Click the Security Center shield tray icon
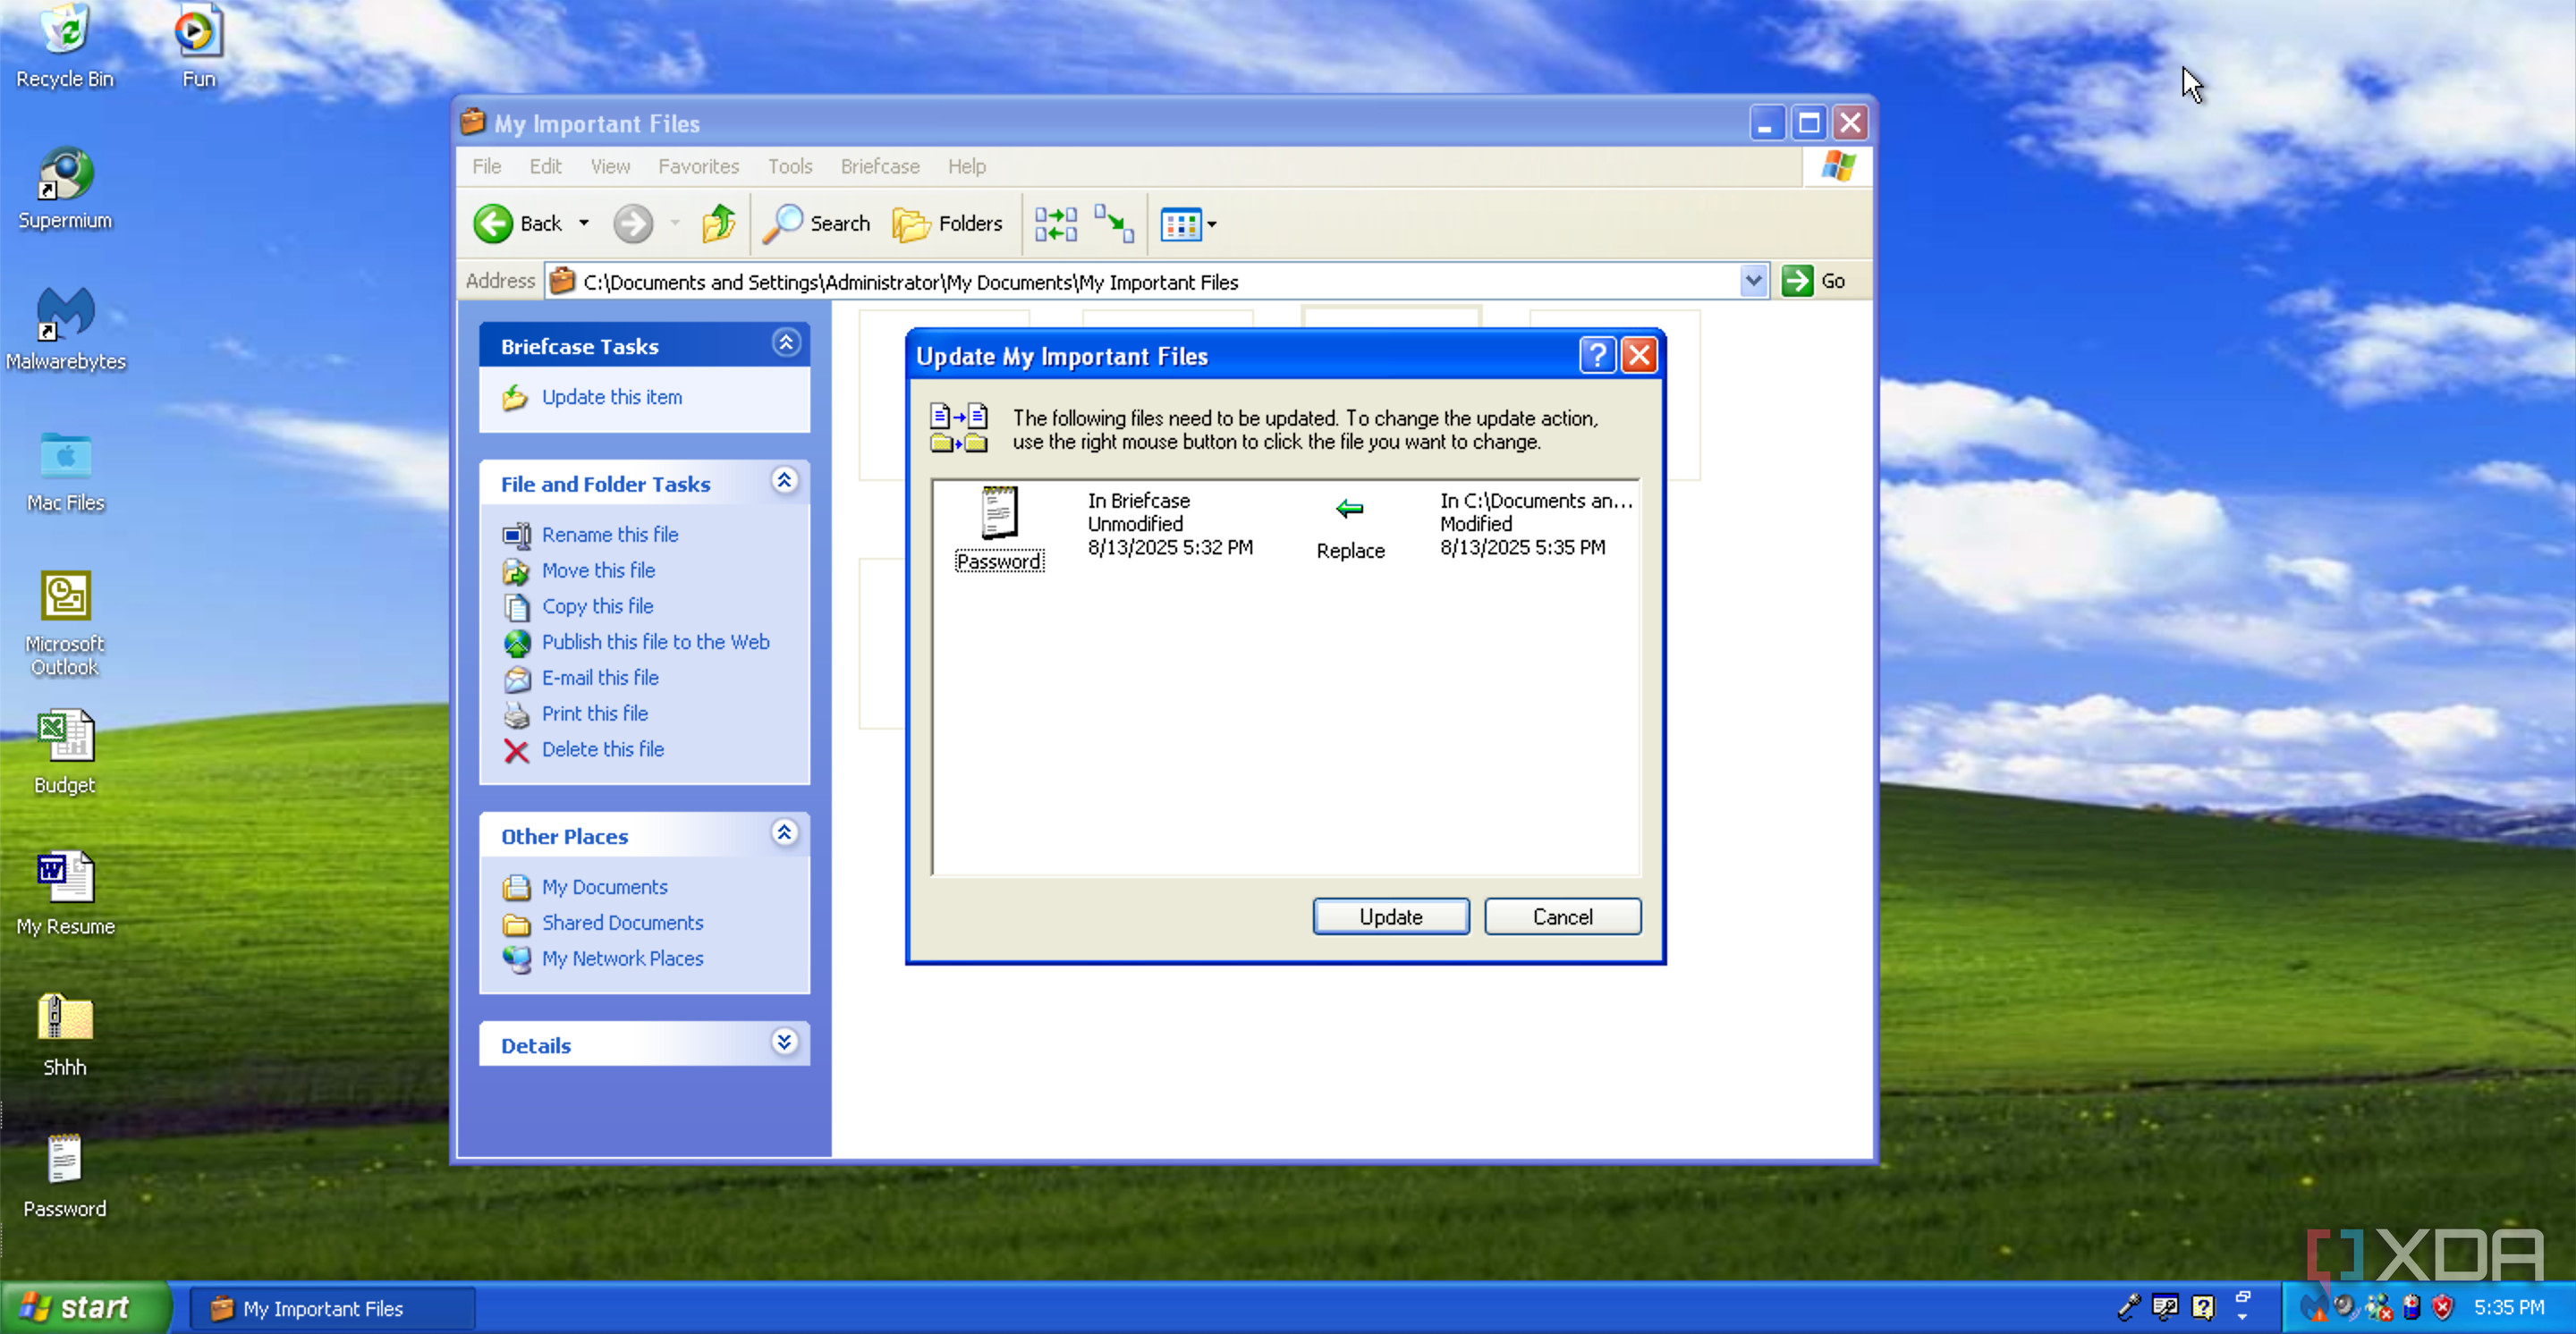The image size is (2576, 1334). (2443, 1307)
